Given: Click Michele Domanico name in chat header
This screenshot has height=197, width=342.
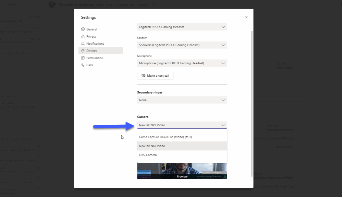Looking at the screenshot, I should tap(76, 4).
